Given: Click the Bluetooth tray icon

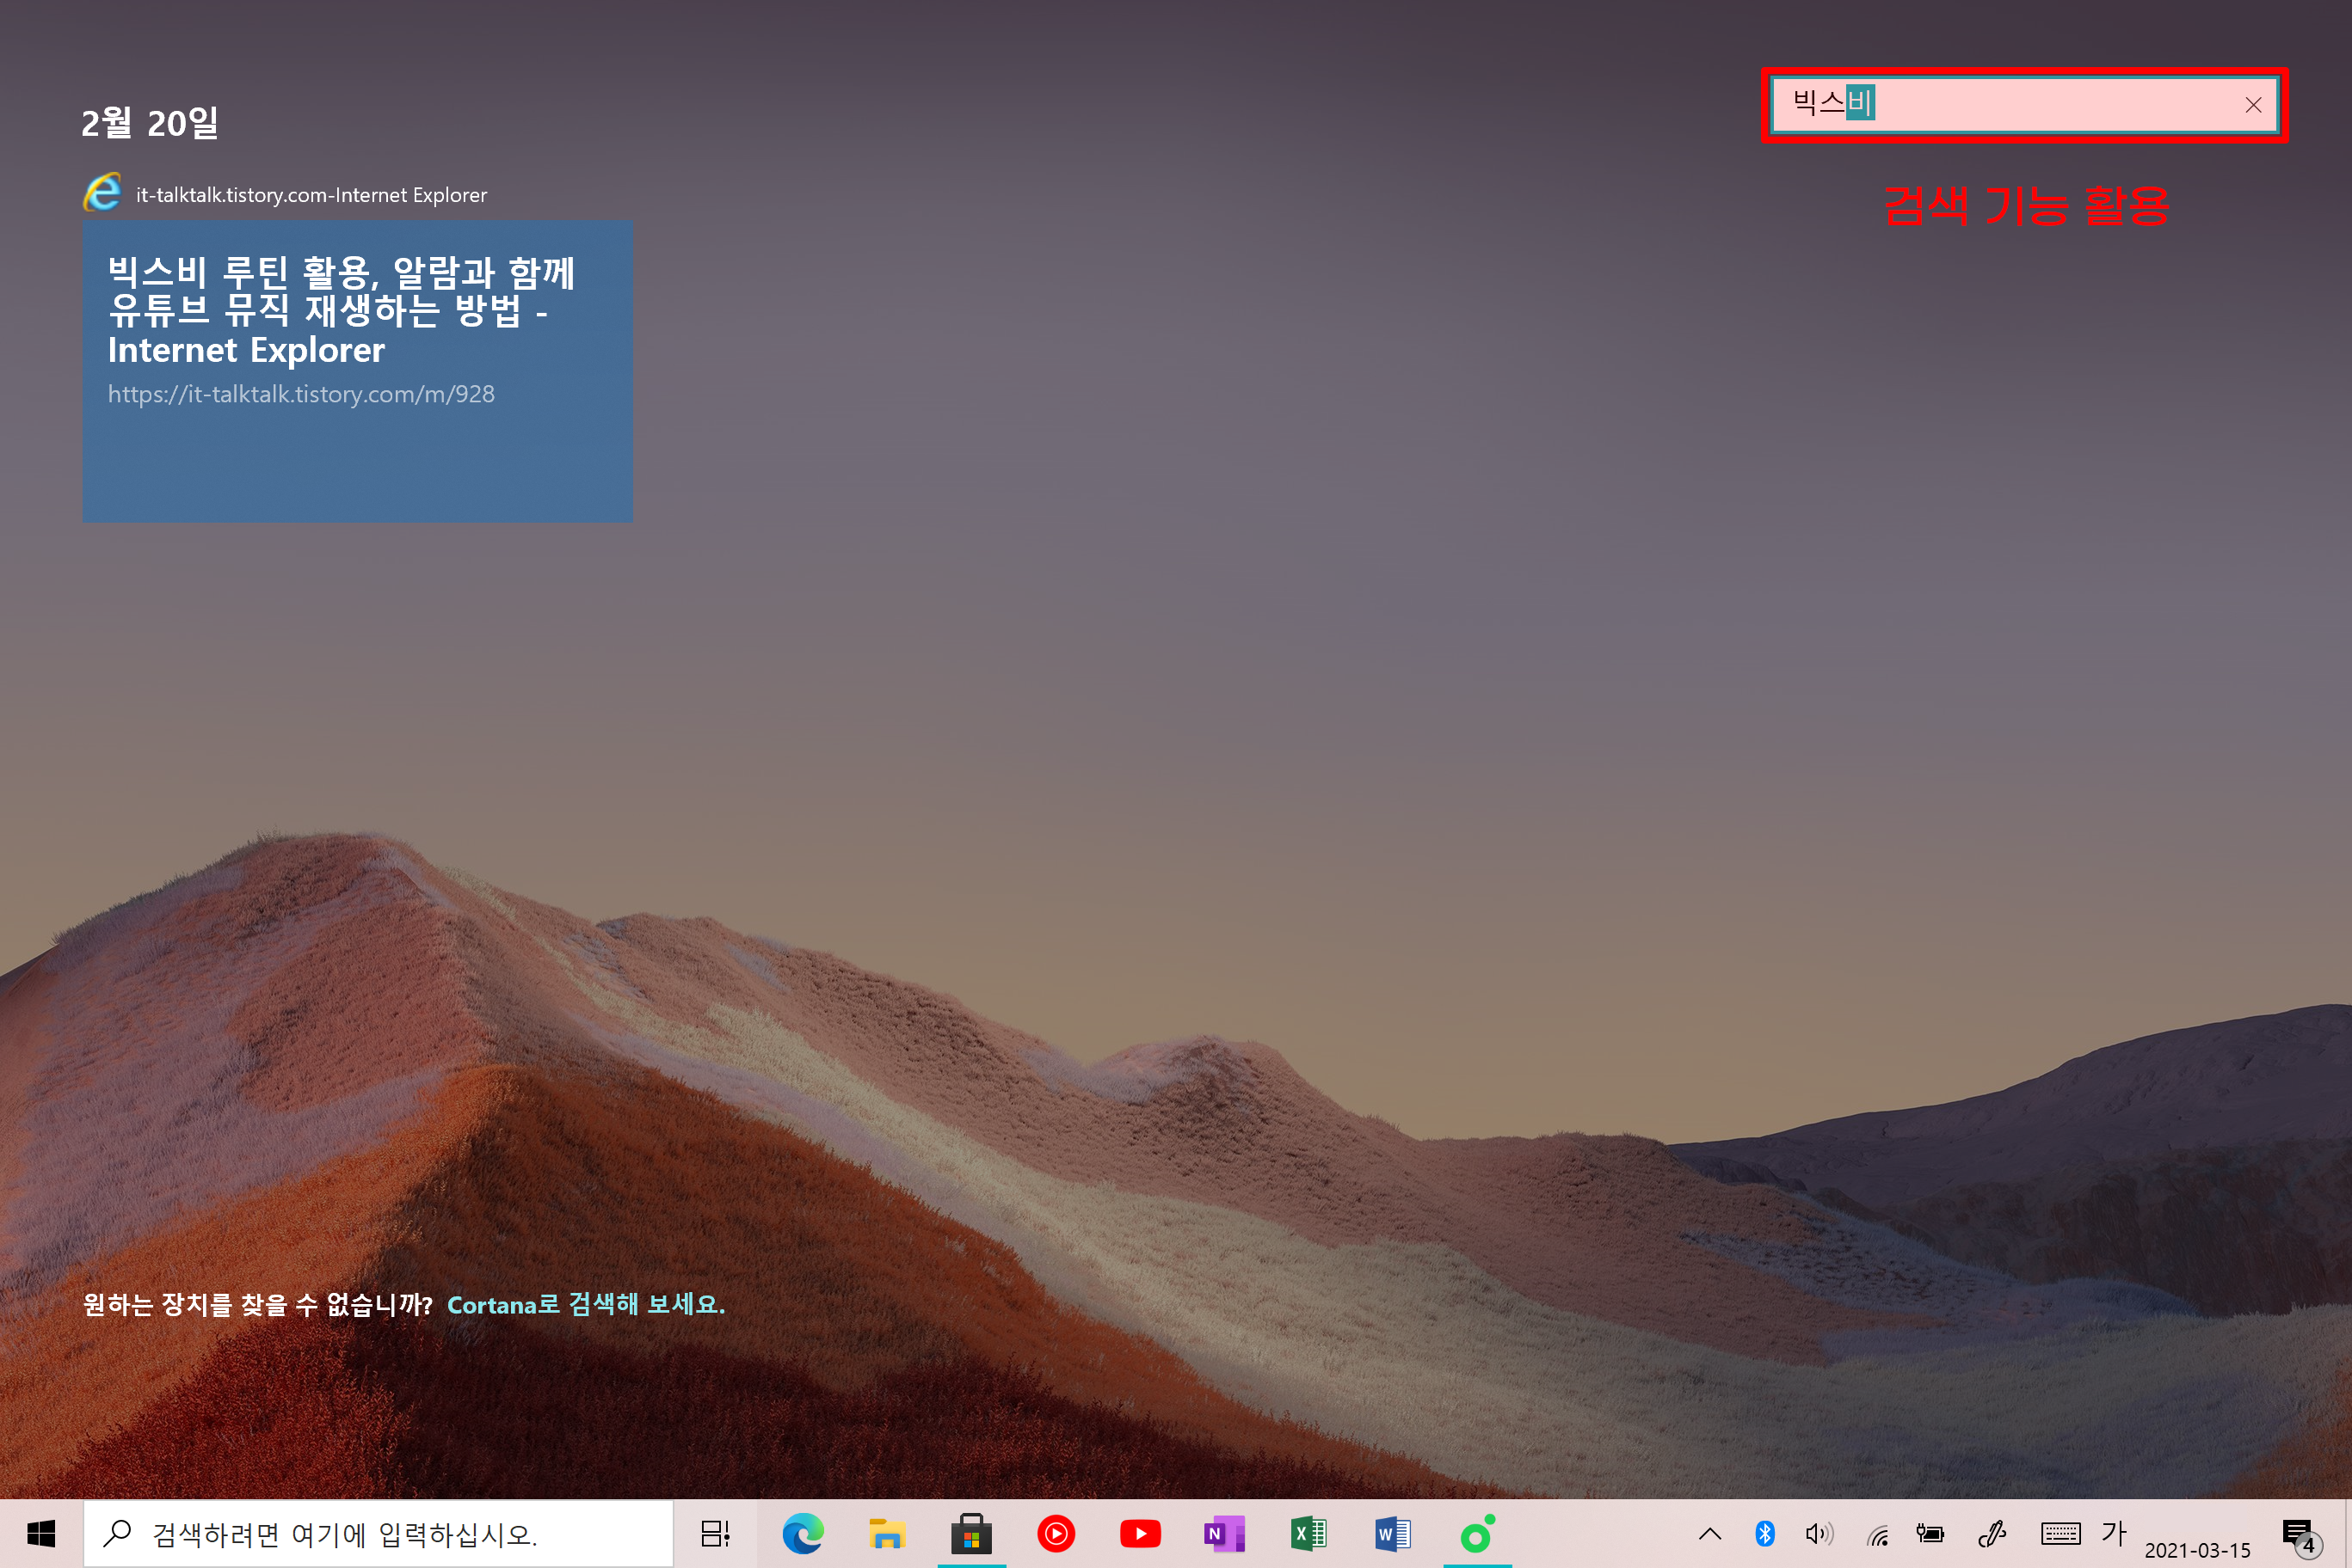Looking at the screenshot, I should pos(1764,1533).
